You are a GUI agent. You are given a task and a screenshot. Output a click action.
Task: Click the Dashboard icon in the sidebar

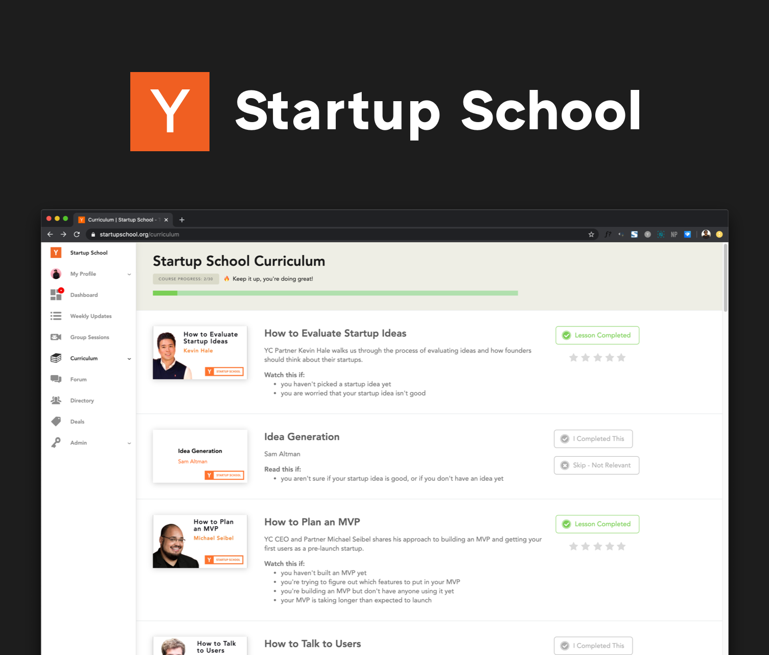tap(56, 295)
